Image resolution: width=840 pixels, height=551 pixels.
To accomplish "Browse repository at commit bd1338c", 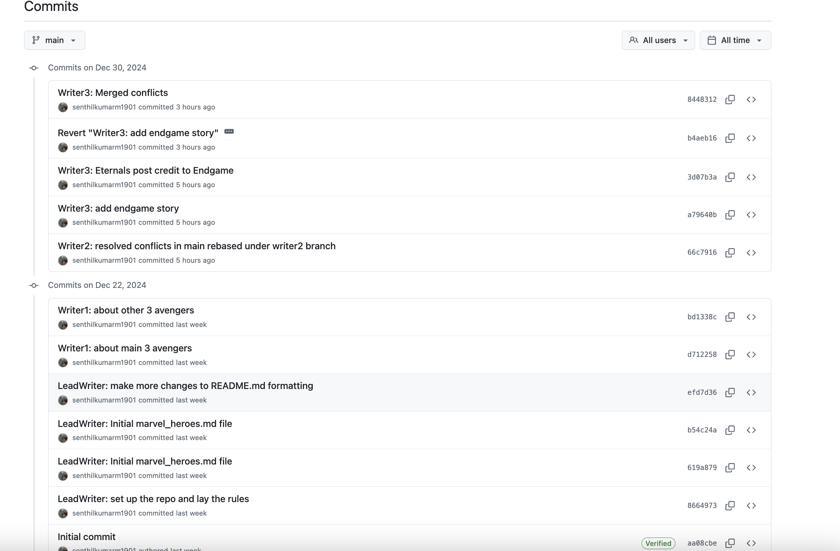I will 751,317.
